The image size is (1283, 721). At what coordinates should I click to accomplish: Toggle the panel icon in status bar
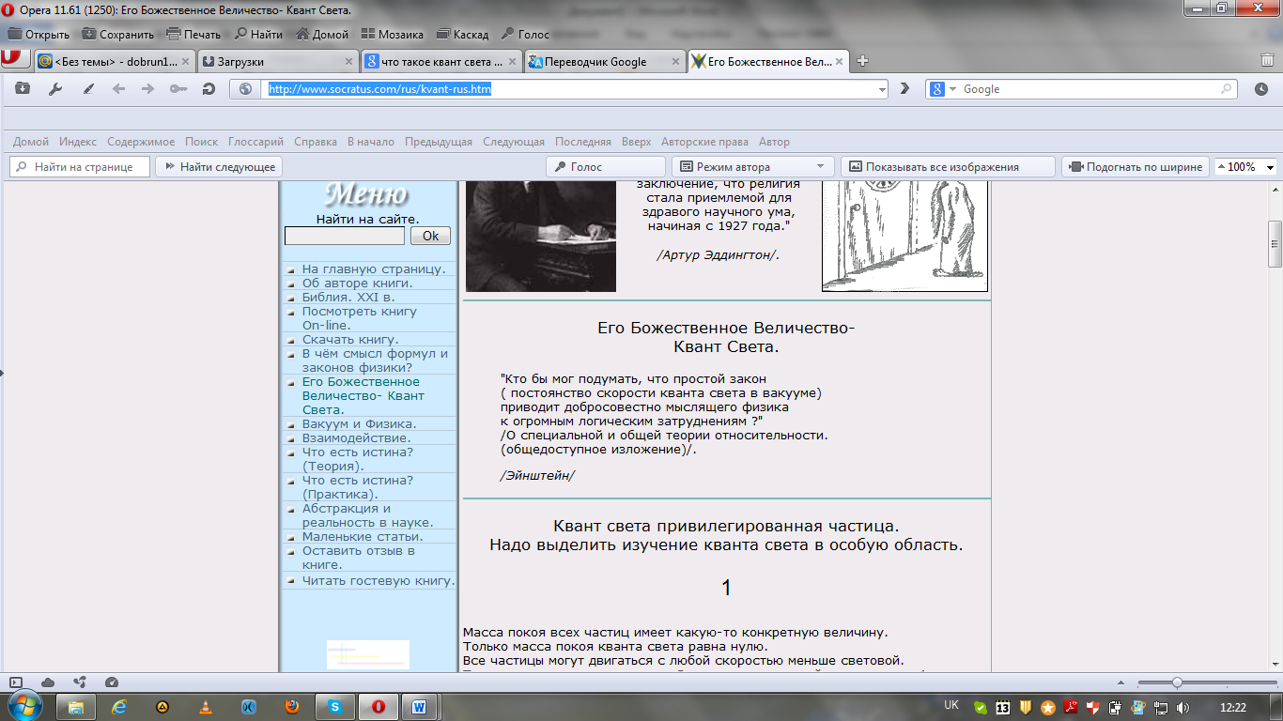click(15, 683)
